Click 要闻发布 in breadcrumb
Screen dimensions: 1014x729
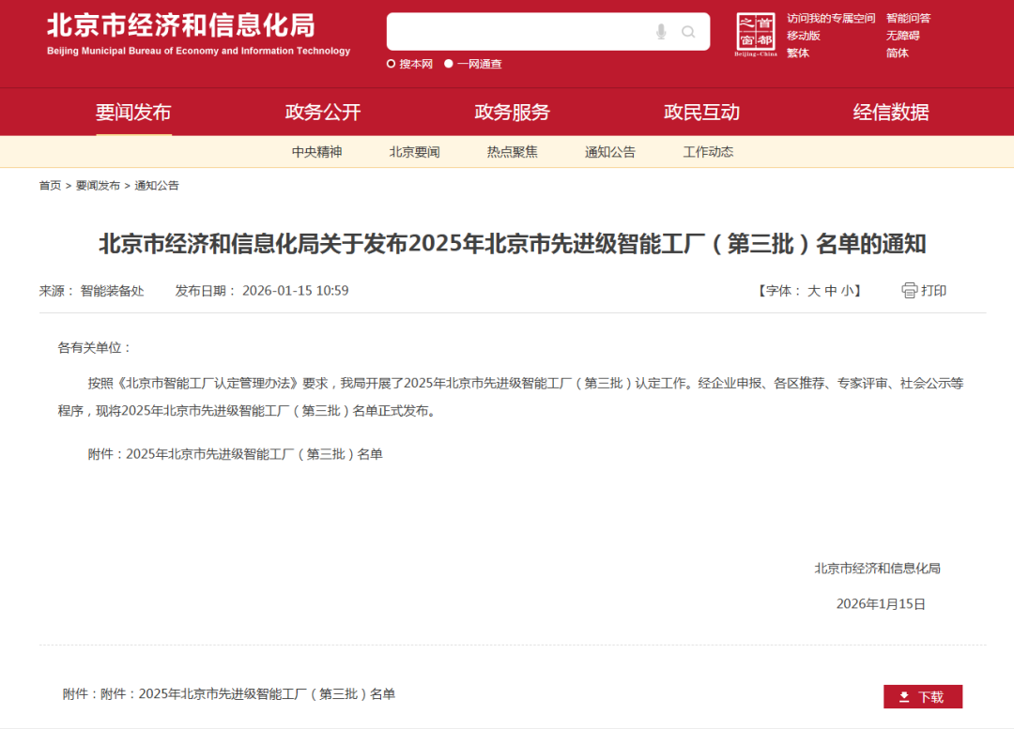pyautogui.click(x=98, y=186)
